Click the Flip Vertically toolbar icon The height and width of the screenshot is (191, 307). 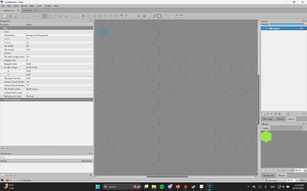coord(171,16)
